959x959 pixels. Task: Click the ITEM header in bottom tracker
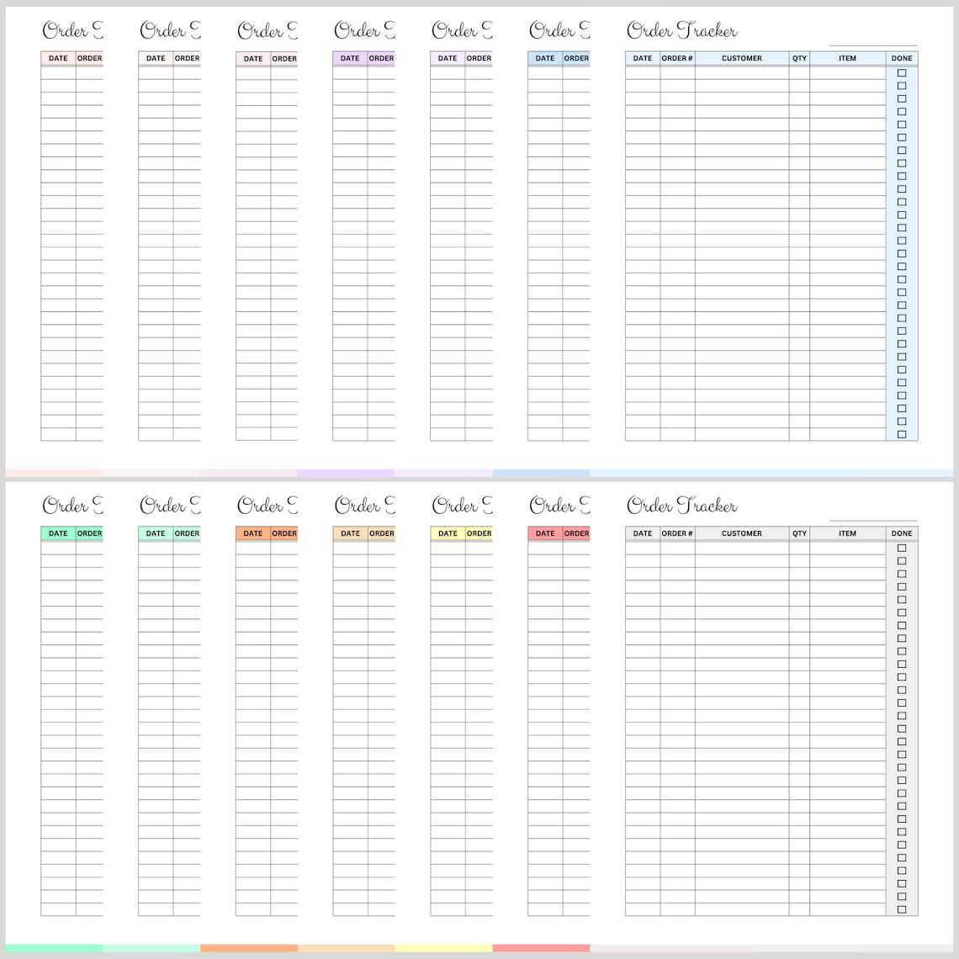[x=846, y=533]
